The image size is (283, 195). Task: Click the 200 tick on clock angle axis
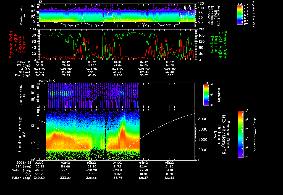click(x=201, y=29)
